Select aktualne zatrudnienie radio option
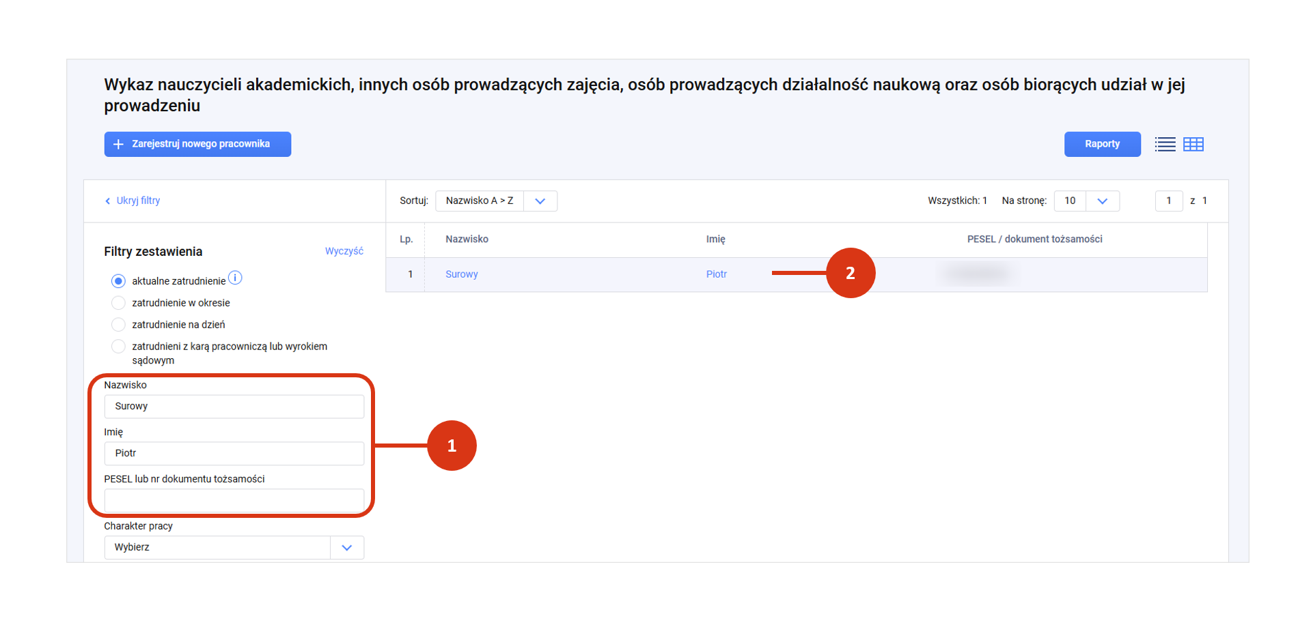1311x640 pixels. (x=118, y=281)
